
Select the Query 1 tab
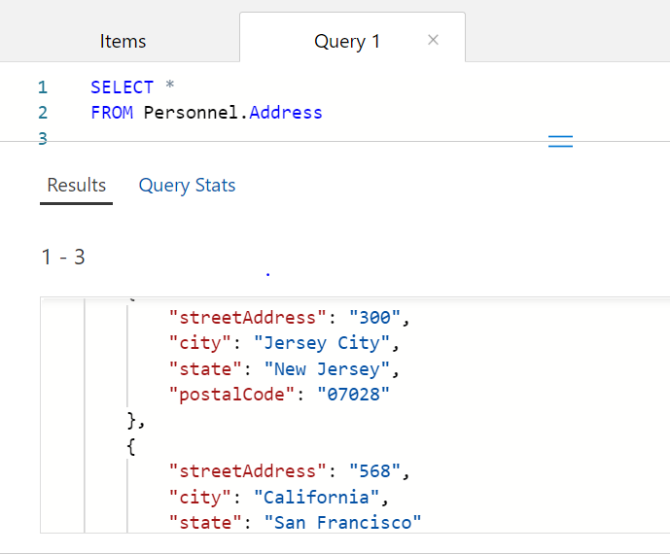coord(346,41)
